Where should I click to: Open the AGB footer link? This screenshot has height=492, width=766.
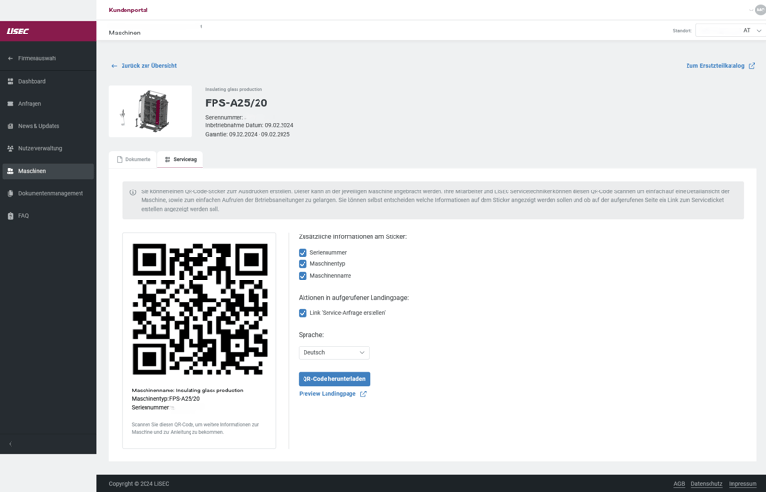coord(679,484)
